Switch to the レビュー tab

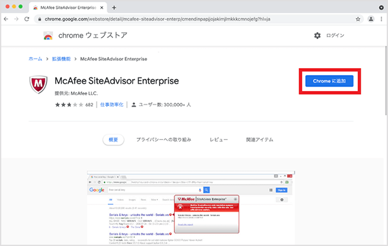tap(219, 140)
